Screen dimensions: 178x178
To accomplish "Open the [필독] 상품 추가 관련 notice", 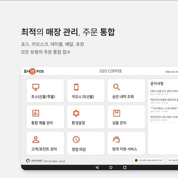I will click(164, 93).
